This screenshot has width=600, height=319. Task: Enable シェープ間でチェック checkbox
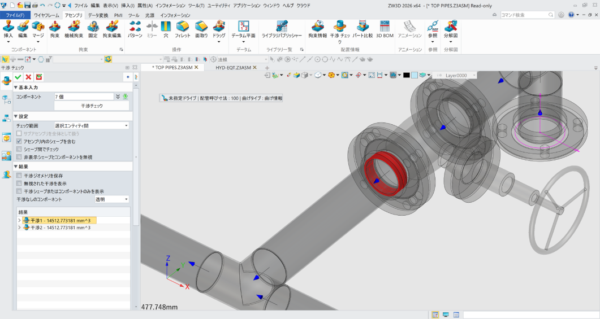tap(19, 149)
